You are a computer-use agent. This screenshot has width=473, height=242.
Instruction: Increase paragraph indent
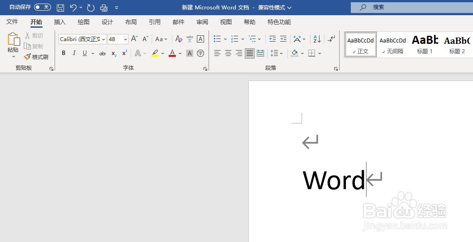pos(283,38)
